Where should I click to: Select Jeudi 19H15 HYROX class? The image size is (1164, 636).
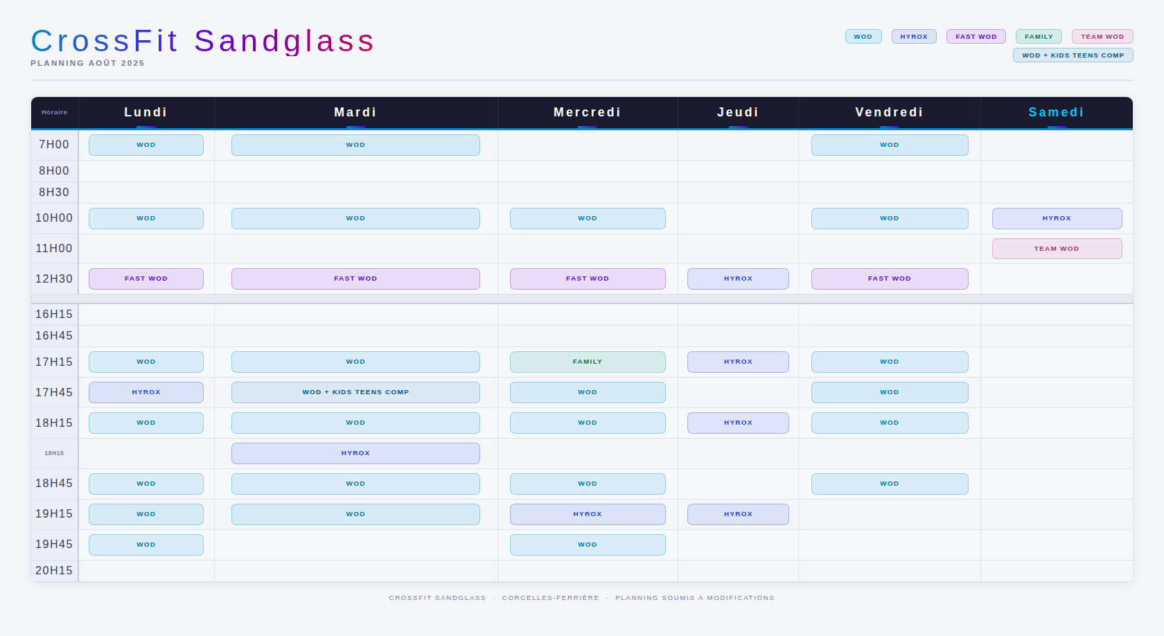point(738,515)
